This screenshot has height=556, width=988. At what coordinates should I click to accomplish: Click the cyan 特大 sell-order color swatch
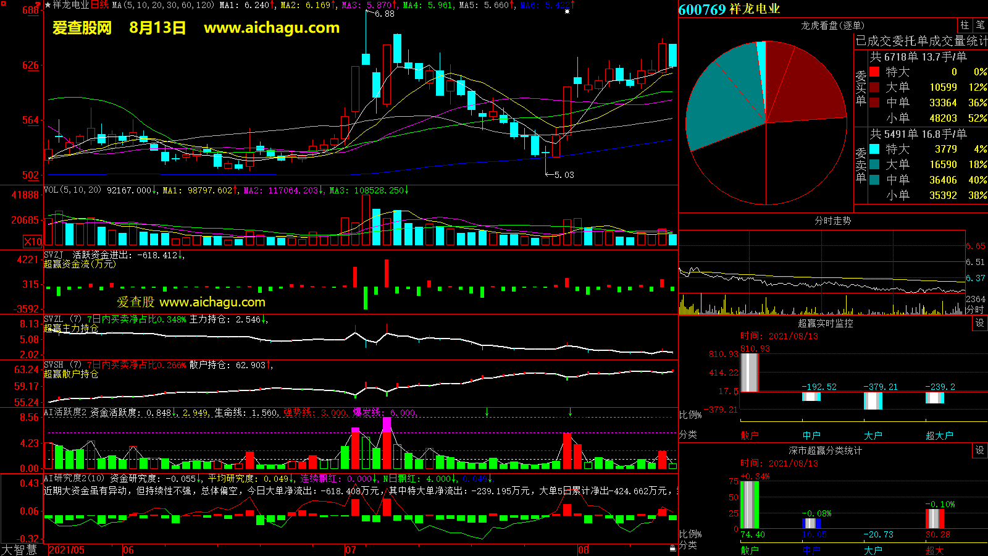tap(874, 149)
